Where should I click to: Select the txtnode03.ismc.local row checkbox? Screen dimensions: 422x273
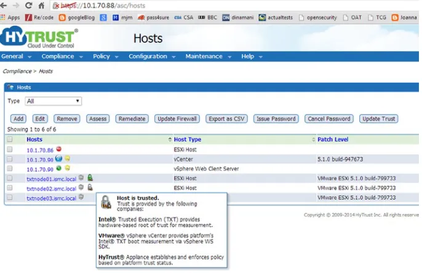[10, 197]
